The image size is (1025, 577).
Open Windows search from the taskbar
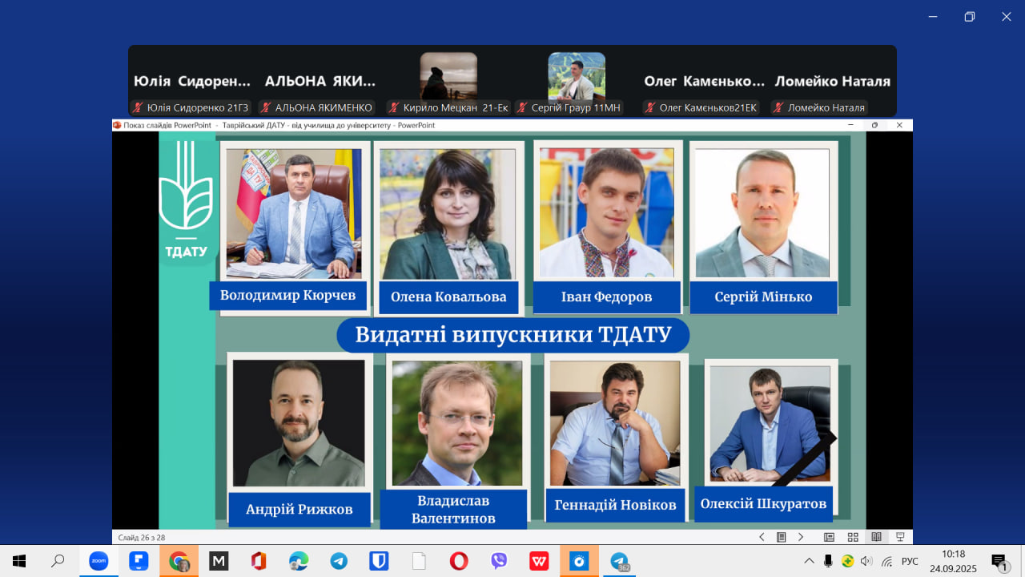tap(58, 561)
